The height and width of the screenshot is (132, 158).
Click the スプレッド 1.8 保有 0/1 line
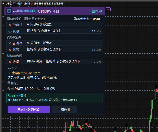(32, 78)
